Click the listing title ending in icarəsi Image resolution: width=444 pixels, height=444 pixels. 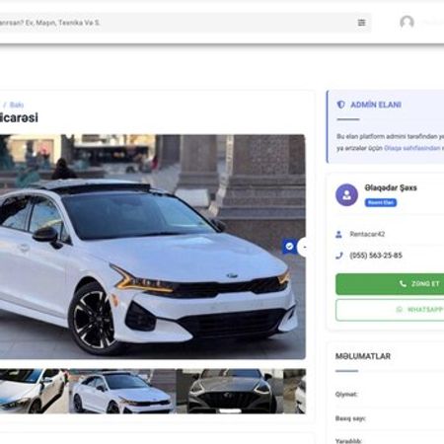pos(19,117)
